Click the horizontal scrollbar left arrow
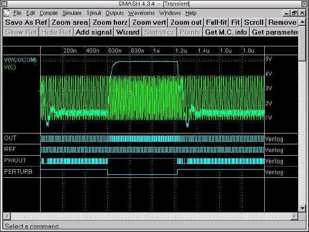Viewport: 309px width, 232px height. [7, 216]
